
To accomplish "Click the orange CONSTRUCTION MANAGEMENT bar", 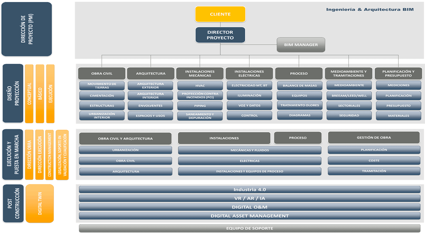I will pos(50,155).
